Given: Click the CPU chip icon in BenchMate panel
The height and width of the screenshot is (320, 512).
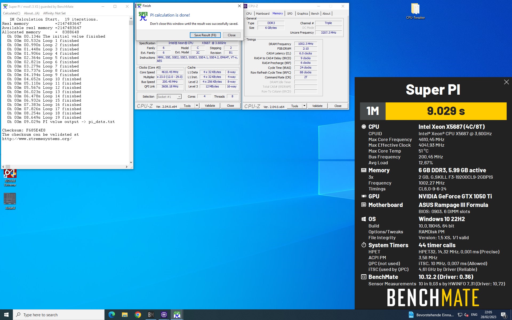Looking at the screenshot, I should [364, 127].
